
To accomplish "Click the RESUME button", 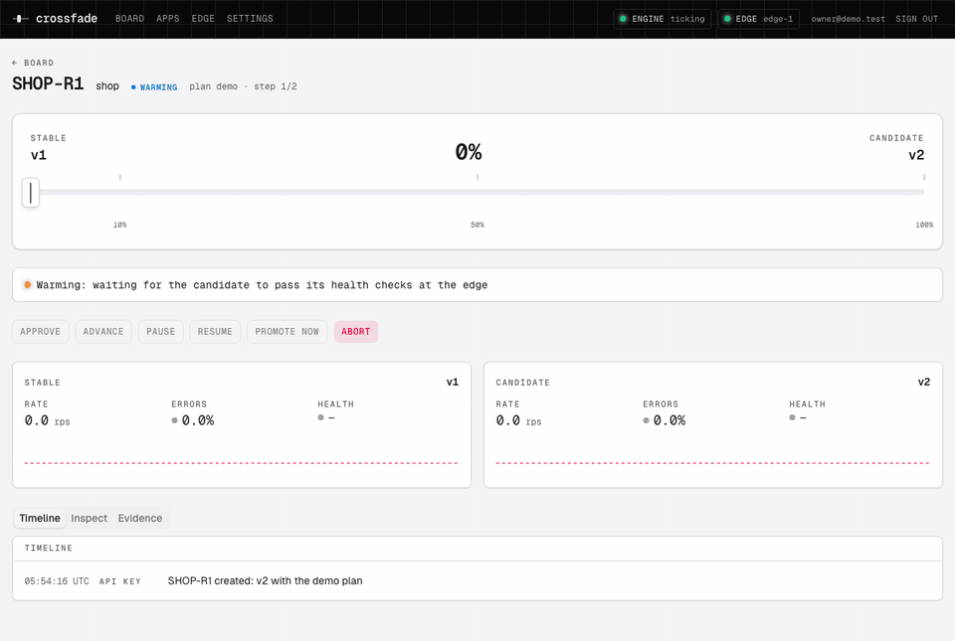I will coord(215,332).
